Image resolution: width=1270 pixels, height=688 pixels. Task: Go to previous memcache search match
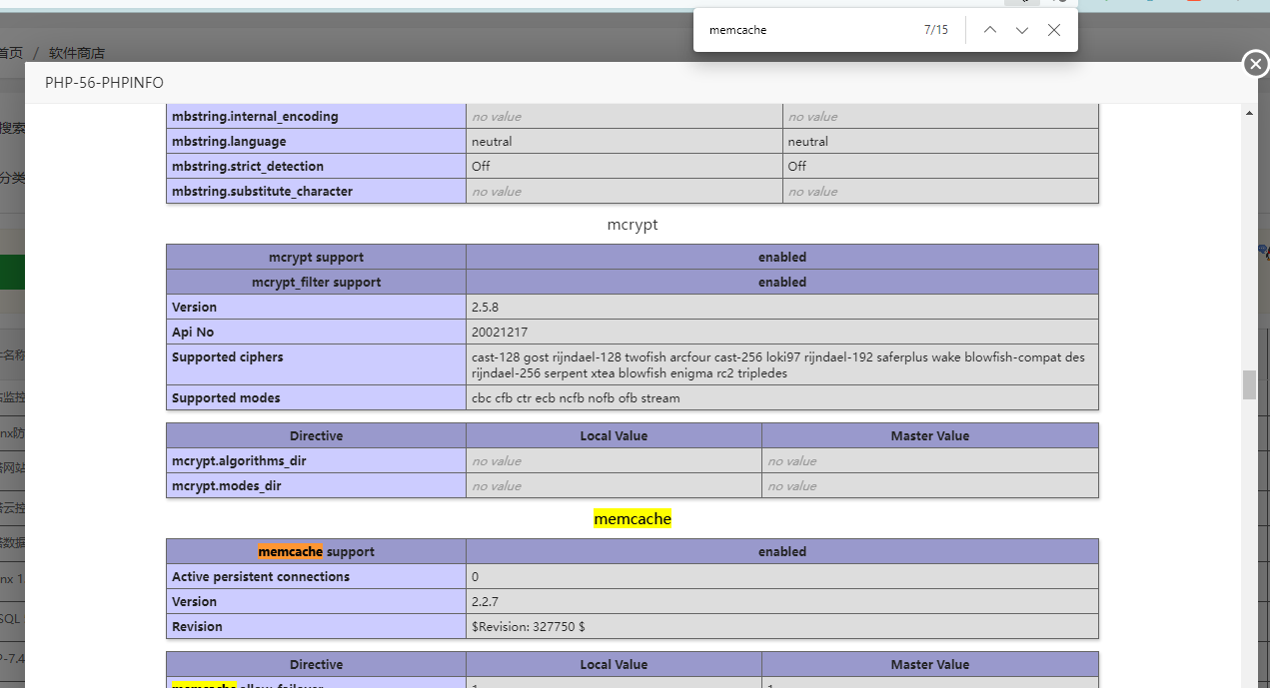click(989, 30)
